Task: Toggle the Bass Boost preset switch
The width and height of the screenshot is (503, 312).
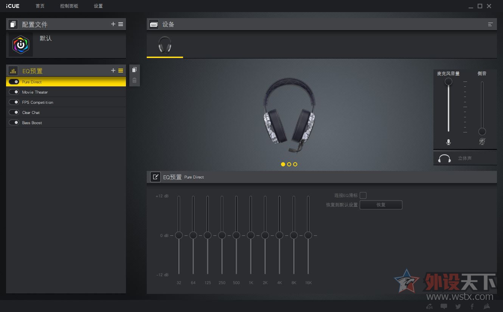Action: point(14,123)
